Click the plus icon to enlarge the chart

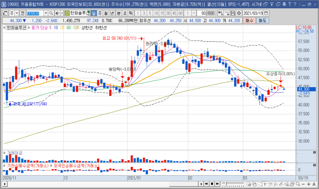point(309,184)
